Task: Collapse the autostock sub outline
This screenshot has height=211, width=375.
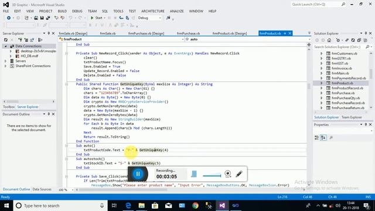Action: (x=66, y=159)
